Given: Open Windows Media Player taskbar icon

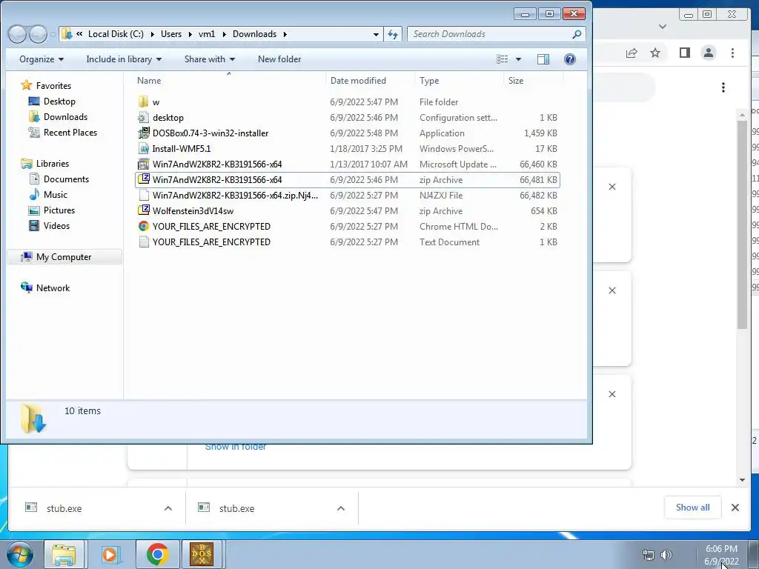Looking at the screenshot, I should point(110,554).
